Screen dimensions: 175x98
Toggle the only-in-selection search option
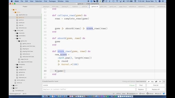[156, 82]
